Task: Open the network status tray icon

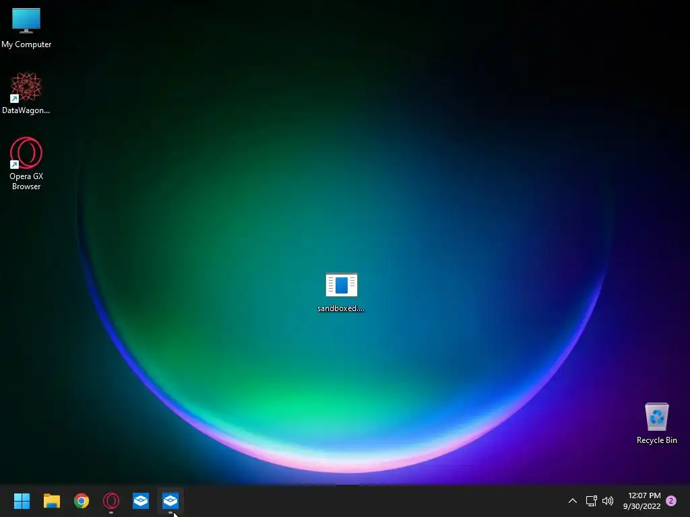Action: pyautogui.click(x=591, y=501)
